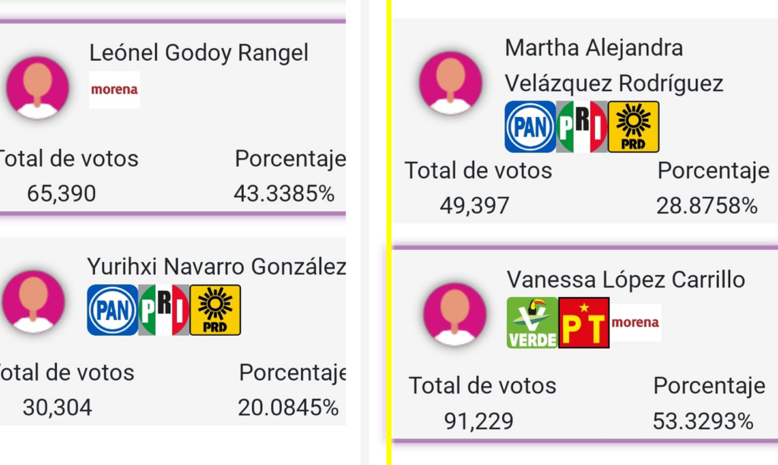Viewport: 778px width, 465px height.
Task: Click the morena logo under Leónel Godoy
Action: 115,90
